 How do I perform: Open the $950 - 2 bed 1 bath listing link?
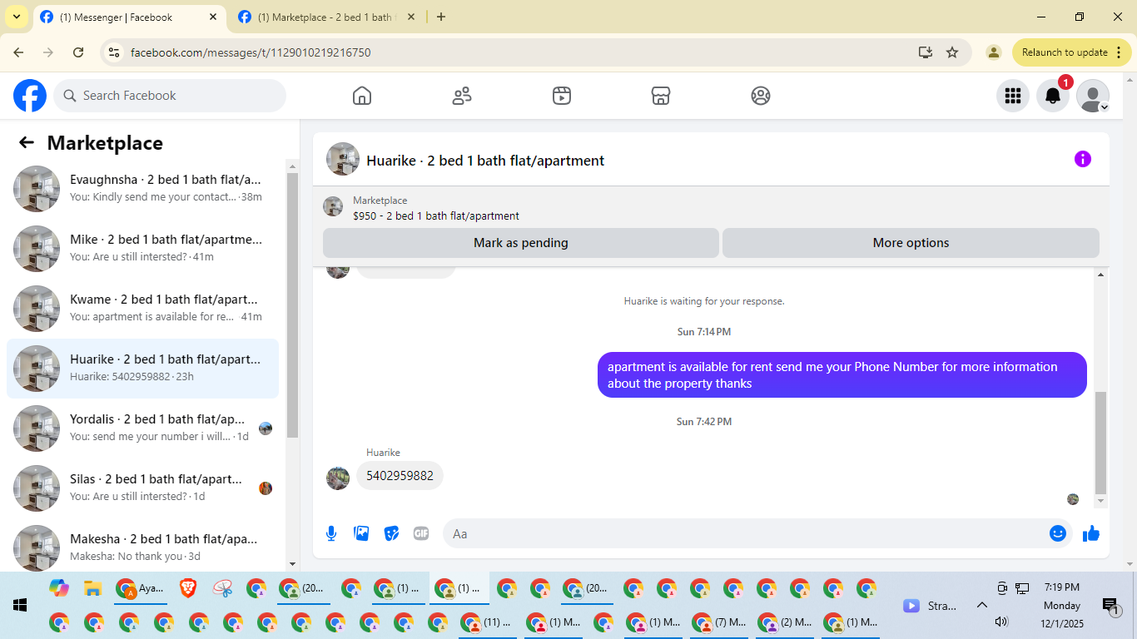pyautogui.click(x=436, y=215)
